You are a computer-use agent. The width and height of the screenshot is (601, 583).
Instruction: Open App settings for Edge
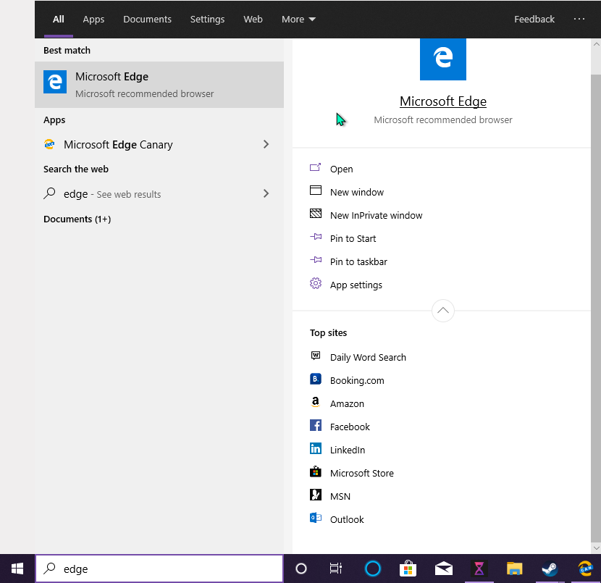click(x=356, y=285)
